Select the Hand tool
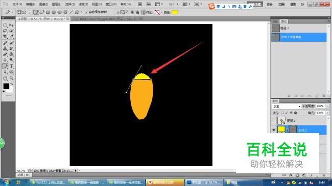This screenshot has height=186, width=332. 5,78
